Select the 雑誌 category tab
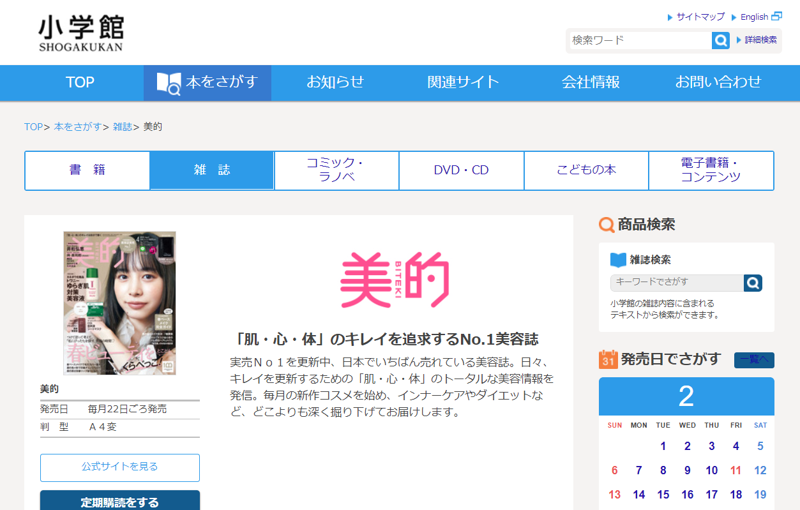The image size is (800, 510). coord(212,170)
